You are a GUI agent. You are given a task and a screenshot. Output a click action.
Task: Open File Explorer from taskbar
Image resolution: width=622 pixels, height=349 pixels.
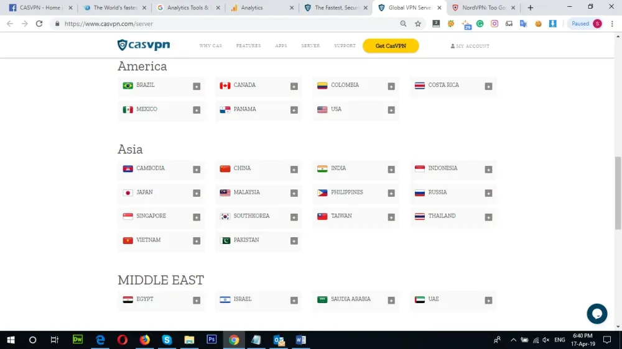tap(189, 340)
